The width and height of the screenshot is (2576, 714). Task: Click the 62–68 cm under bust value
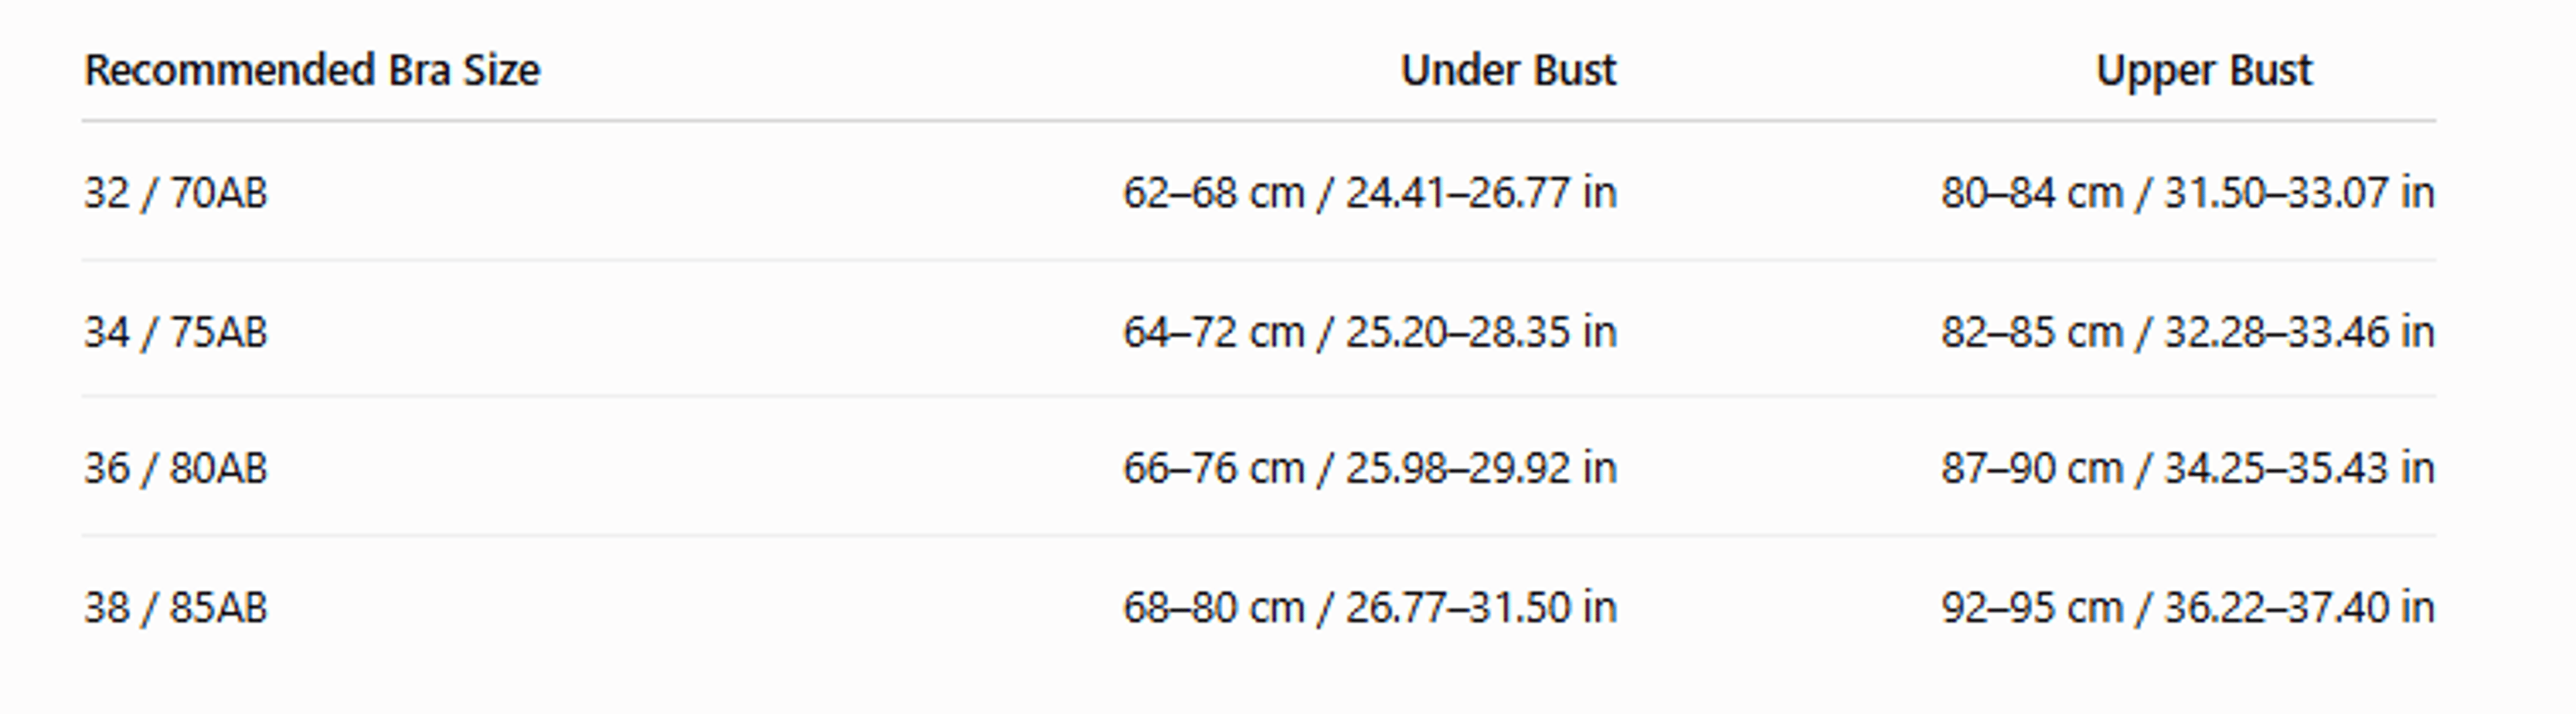click(x=1214, y=193)
